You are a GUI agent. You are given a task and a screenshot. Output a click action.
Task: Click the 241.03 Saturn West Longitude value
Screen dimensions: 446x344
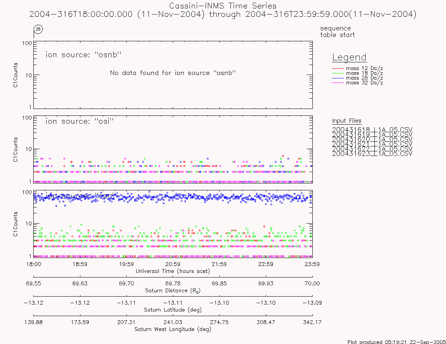tap(173, 322)
